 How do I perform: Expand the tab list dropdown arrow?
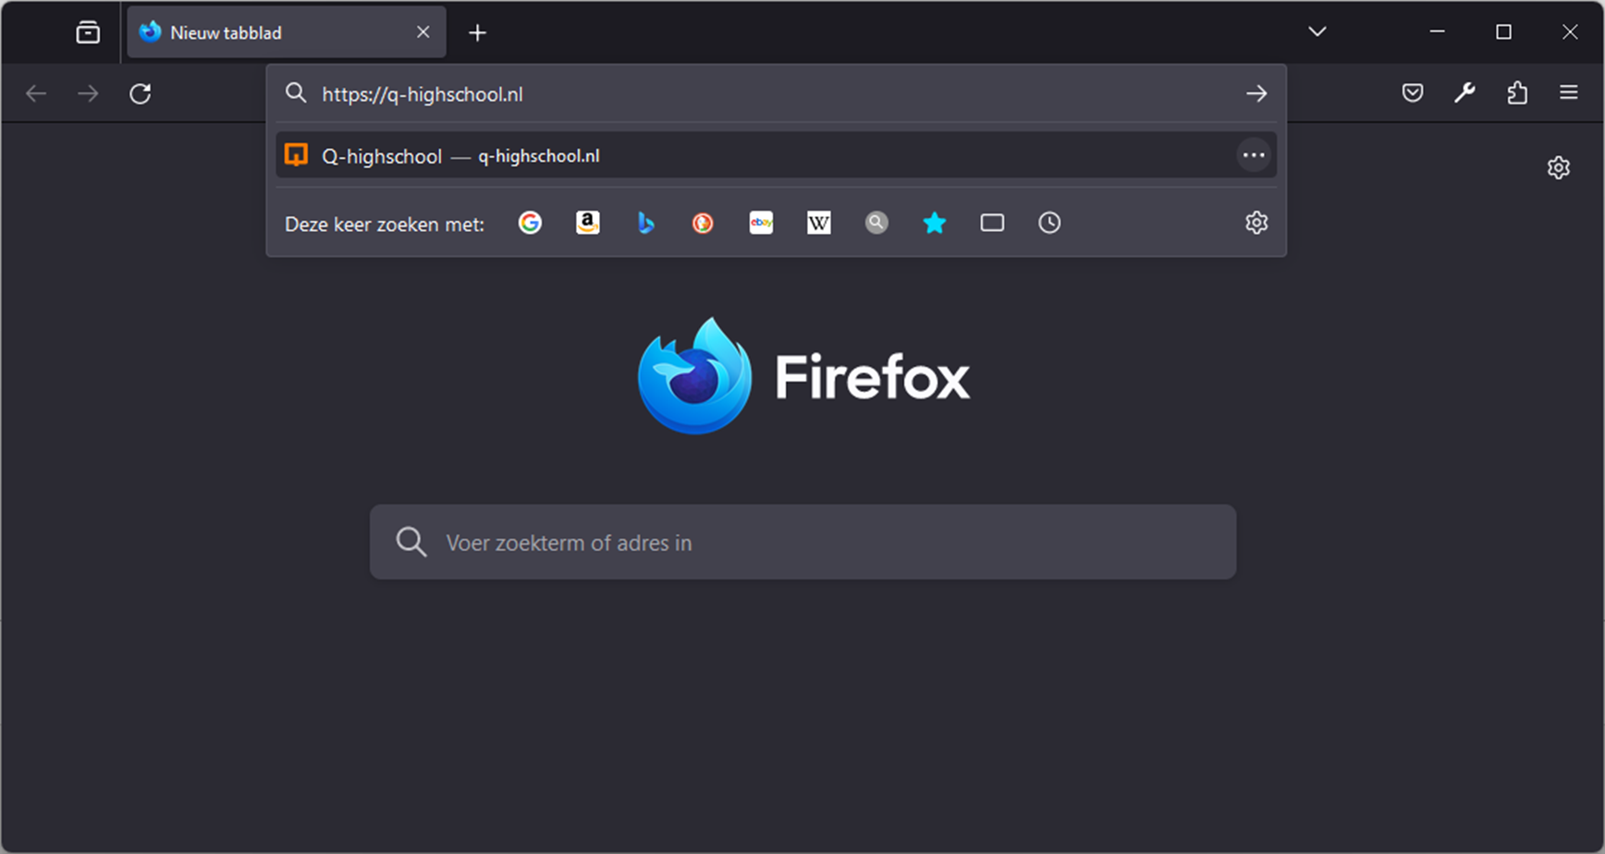1317,31
